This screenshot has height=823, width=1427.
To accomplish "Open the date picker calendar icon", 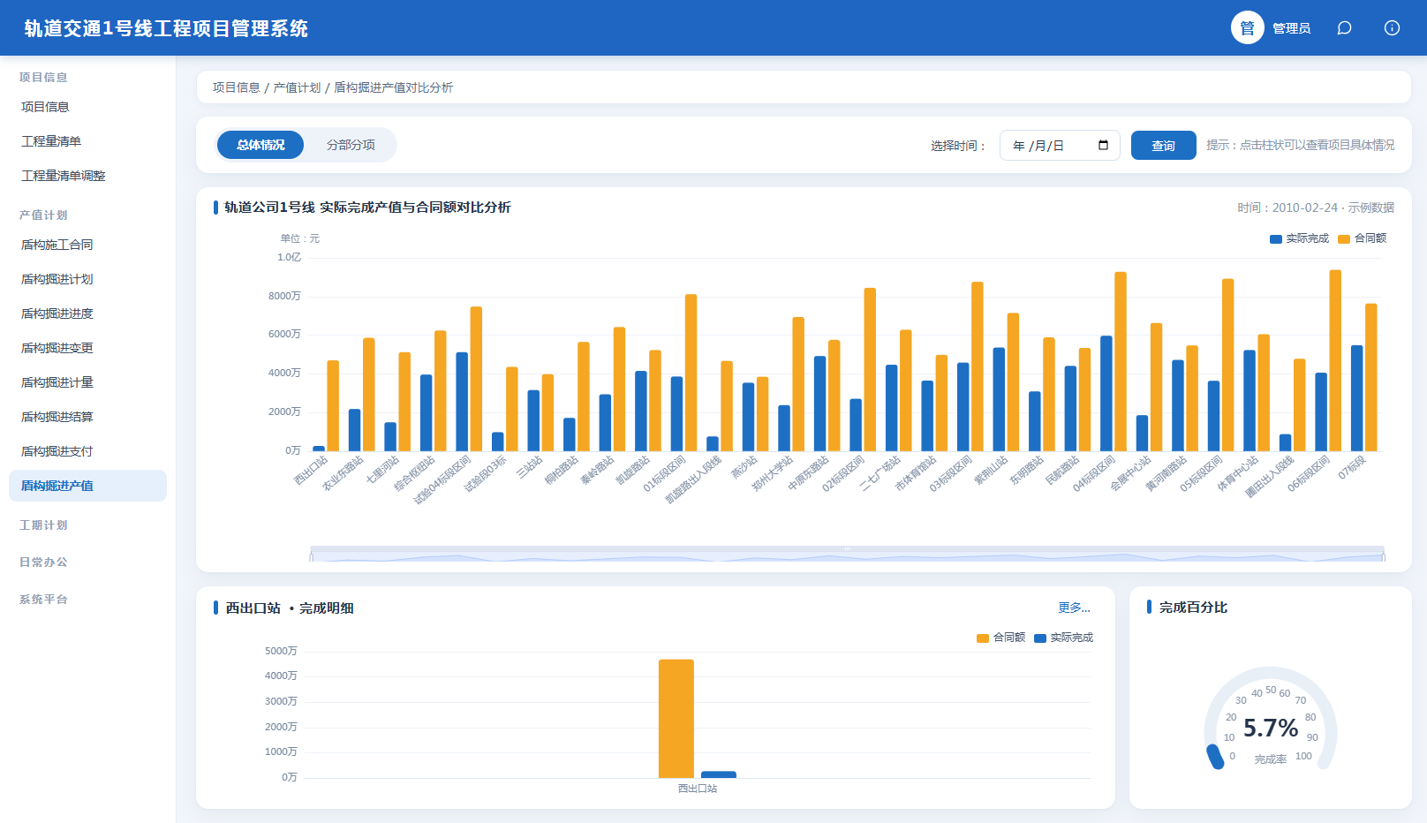I will coord(1103,145).
